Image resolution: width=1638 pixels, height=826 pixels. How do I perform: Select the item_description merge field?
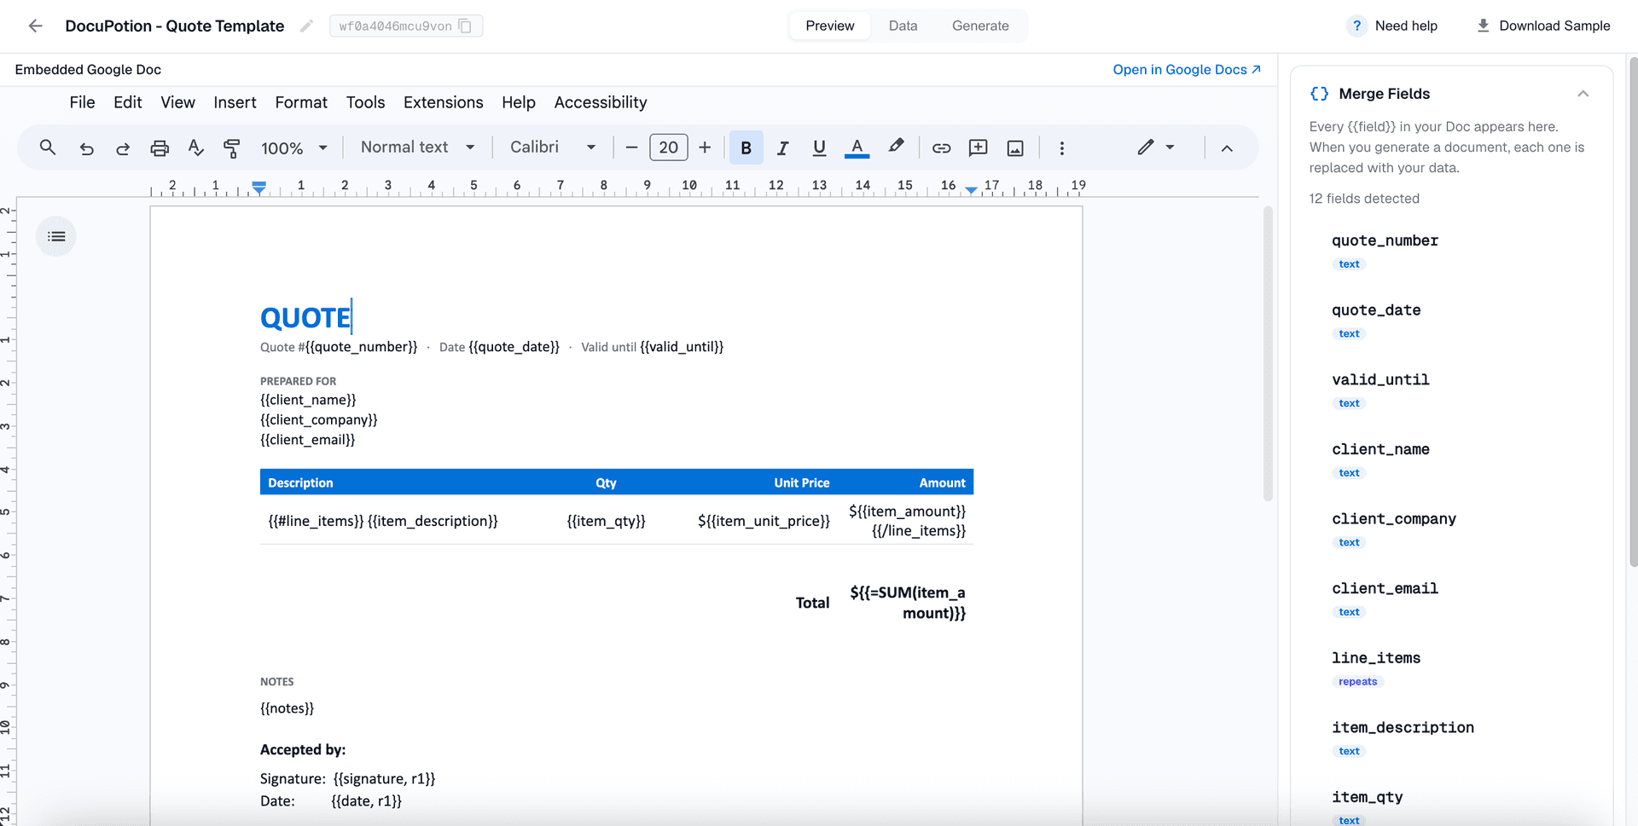point(1403,727)
